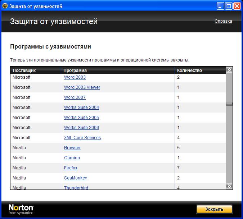Open the XML Core Services link
This screenshot has height=219, width=243.
tap(82, 138)
